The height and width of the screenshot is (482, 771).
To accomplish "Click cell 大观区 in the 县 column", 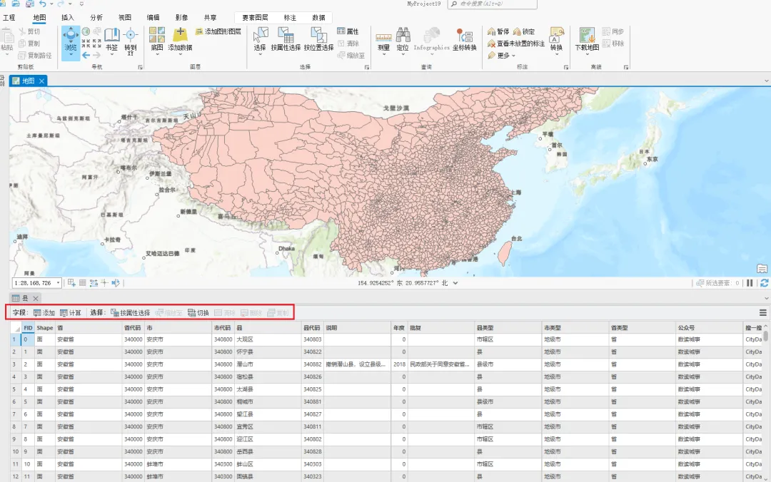I will click(268, 339).
